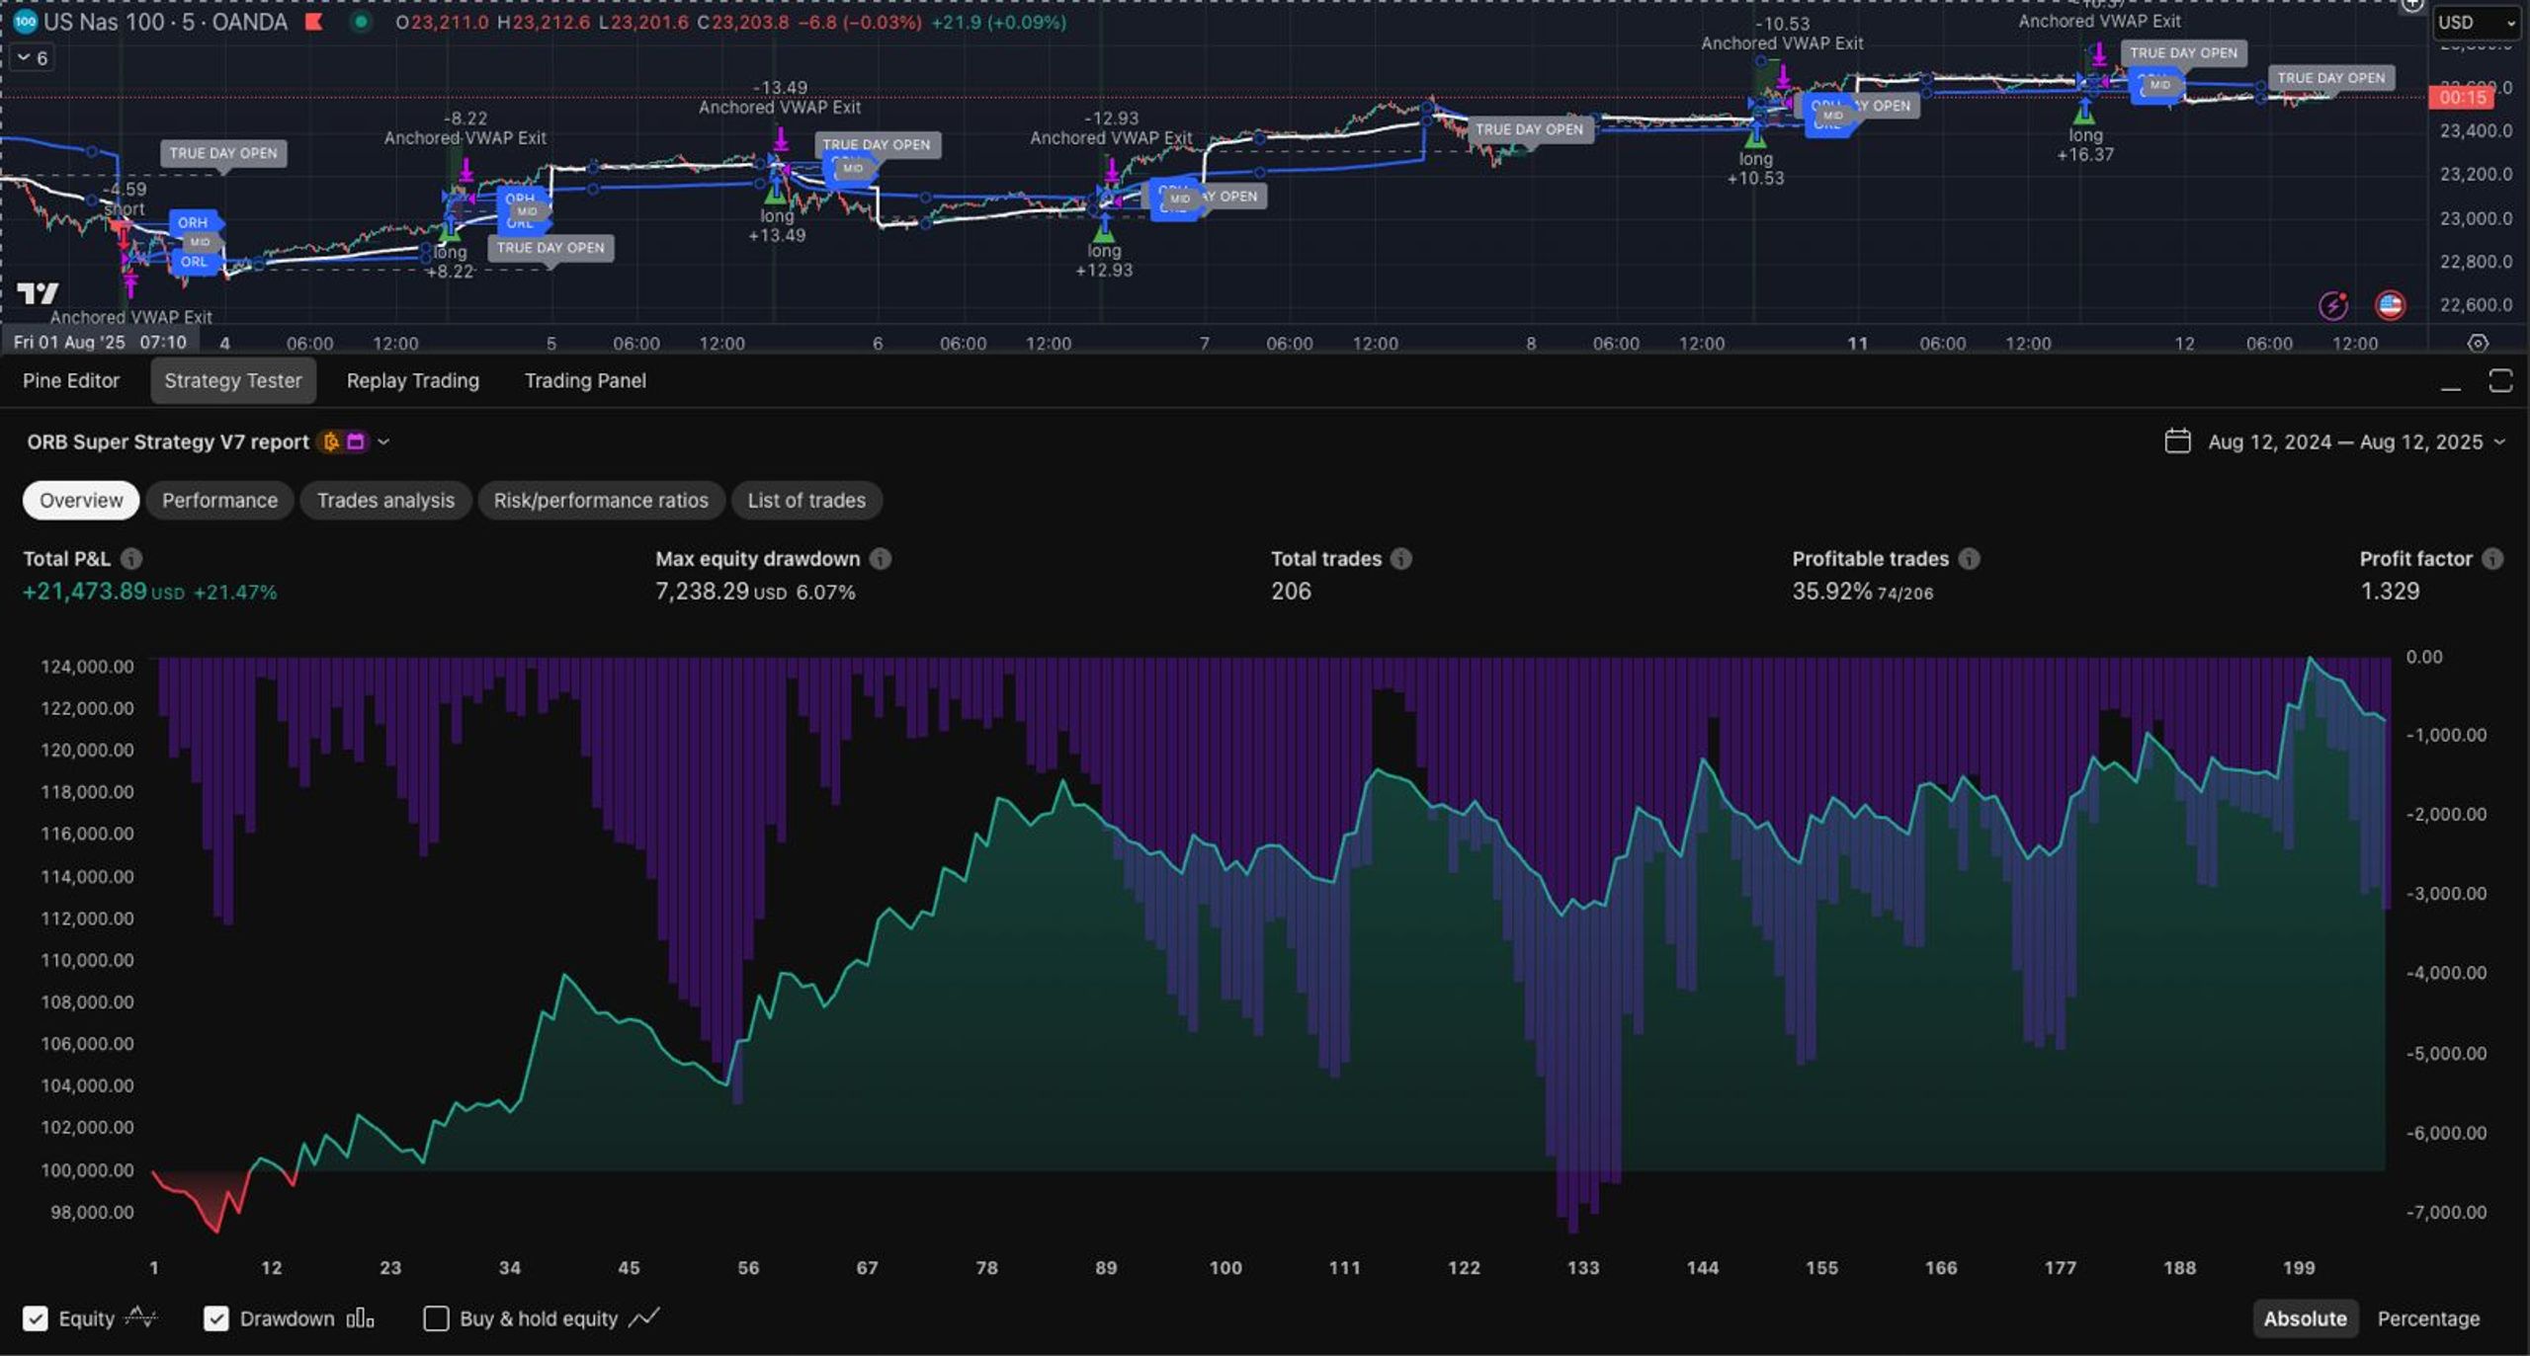Open the Performance report tab
The height and width of the screenshot is (1356, 2530).
point(219,500)
